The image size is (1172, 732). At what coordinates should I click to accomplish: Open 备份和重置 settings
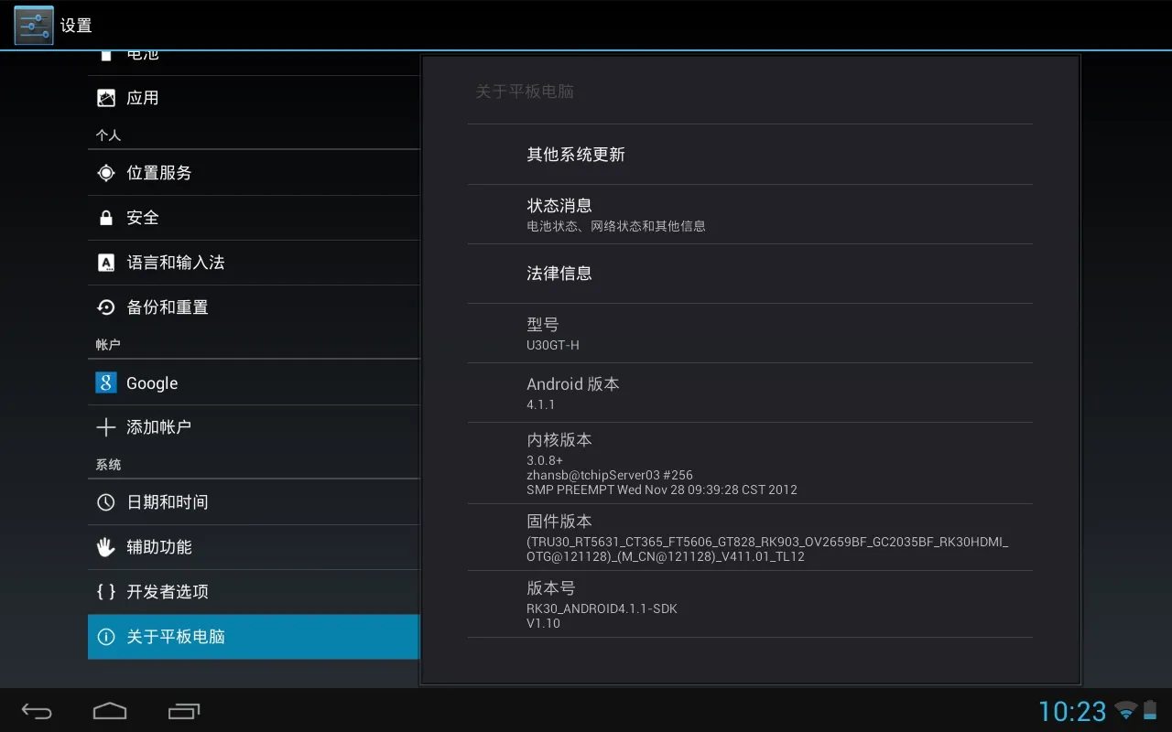(254, 307)
